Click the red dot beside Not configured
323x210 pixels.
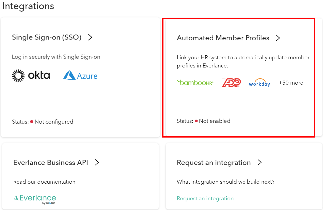pyautogui.click(x=32, y=122)
